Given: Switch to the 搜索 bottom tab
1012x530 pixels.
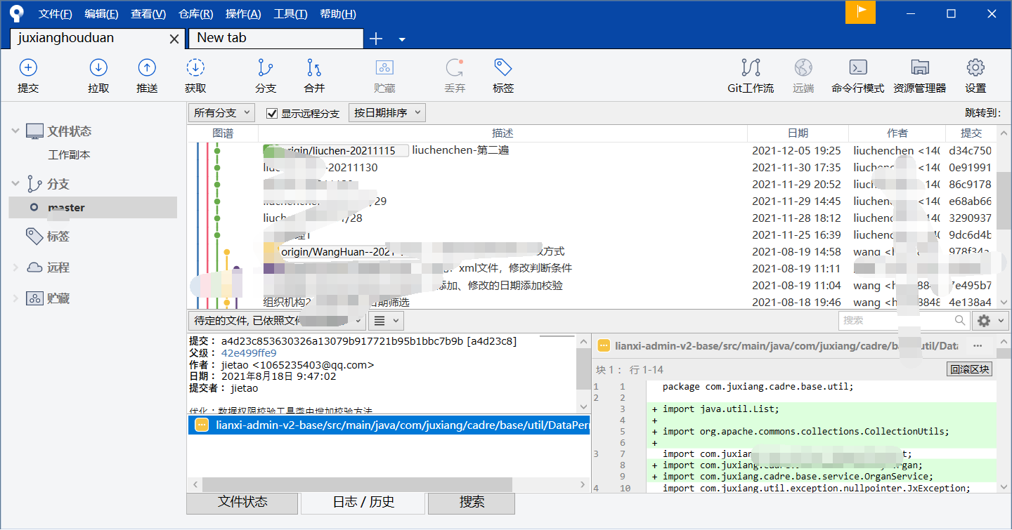Looking at the screenshot, I should tap(472, 502).
